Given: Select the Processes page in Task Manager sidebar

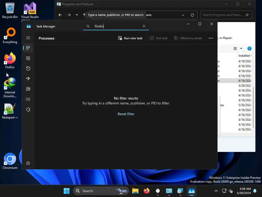Looking at the screenshot, I should coord(28,48).
